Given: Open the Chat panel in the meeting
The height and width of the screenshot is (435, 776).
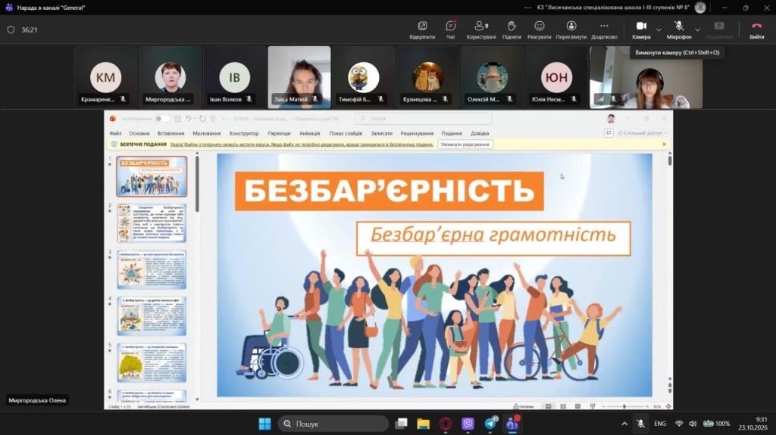Looking at the screenshot, I should [451, 30].
